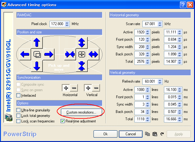Adjust vertical Back porch lines stepper
This screenshot has height=142, width=195.
coord(148,112)
